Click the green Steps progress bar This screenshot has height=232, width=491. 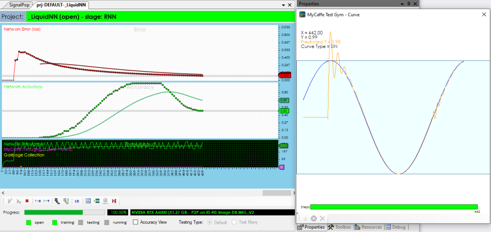click(393, 207)
